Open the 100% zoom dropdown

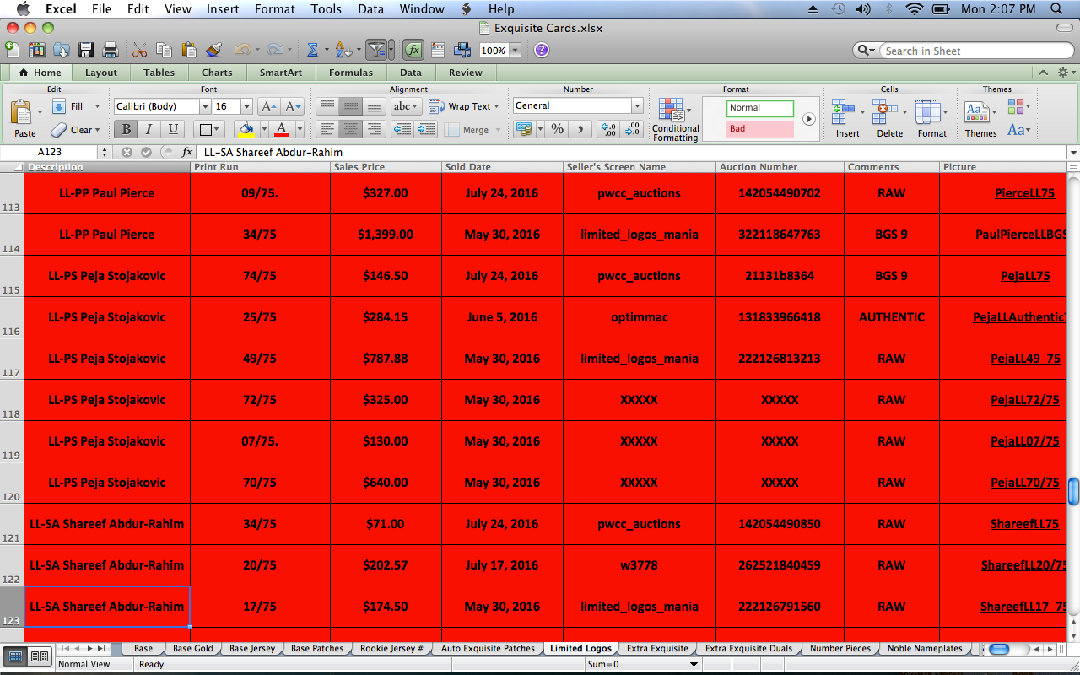point(514,51)
